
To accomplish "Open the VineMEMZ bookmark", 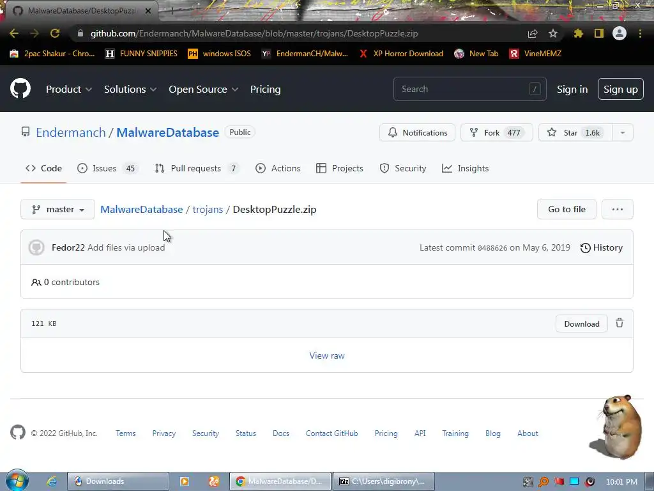I will pos(535,54).
